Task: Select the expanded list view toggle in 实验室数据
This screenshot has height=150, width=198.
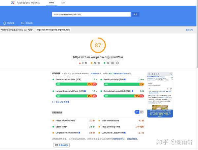Action: click(142, 112)
